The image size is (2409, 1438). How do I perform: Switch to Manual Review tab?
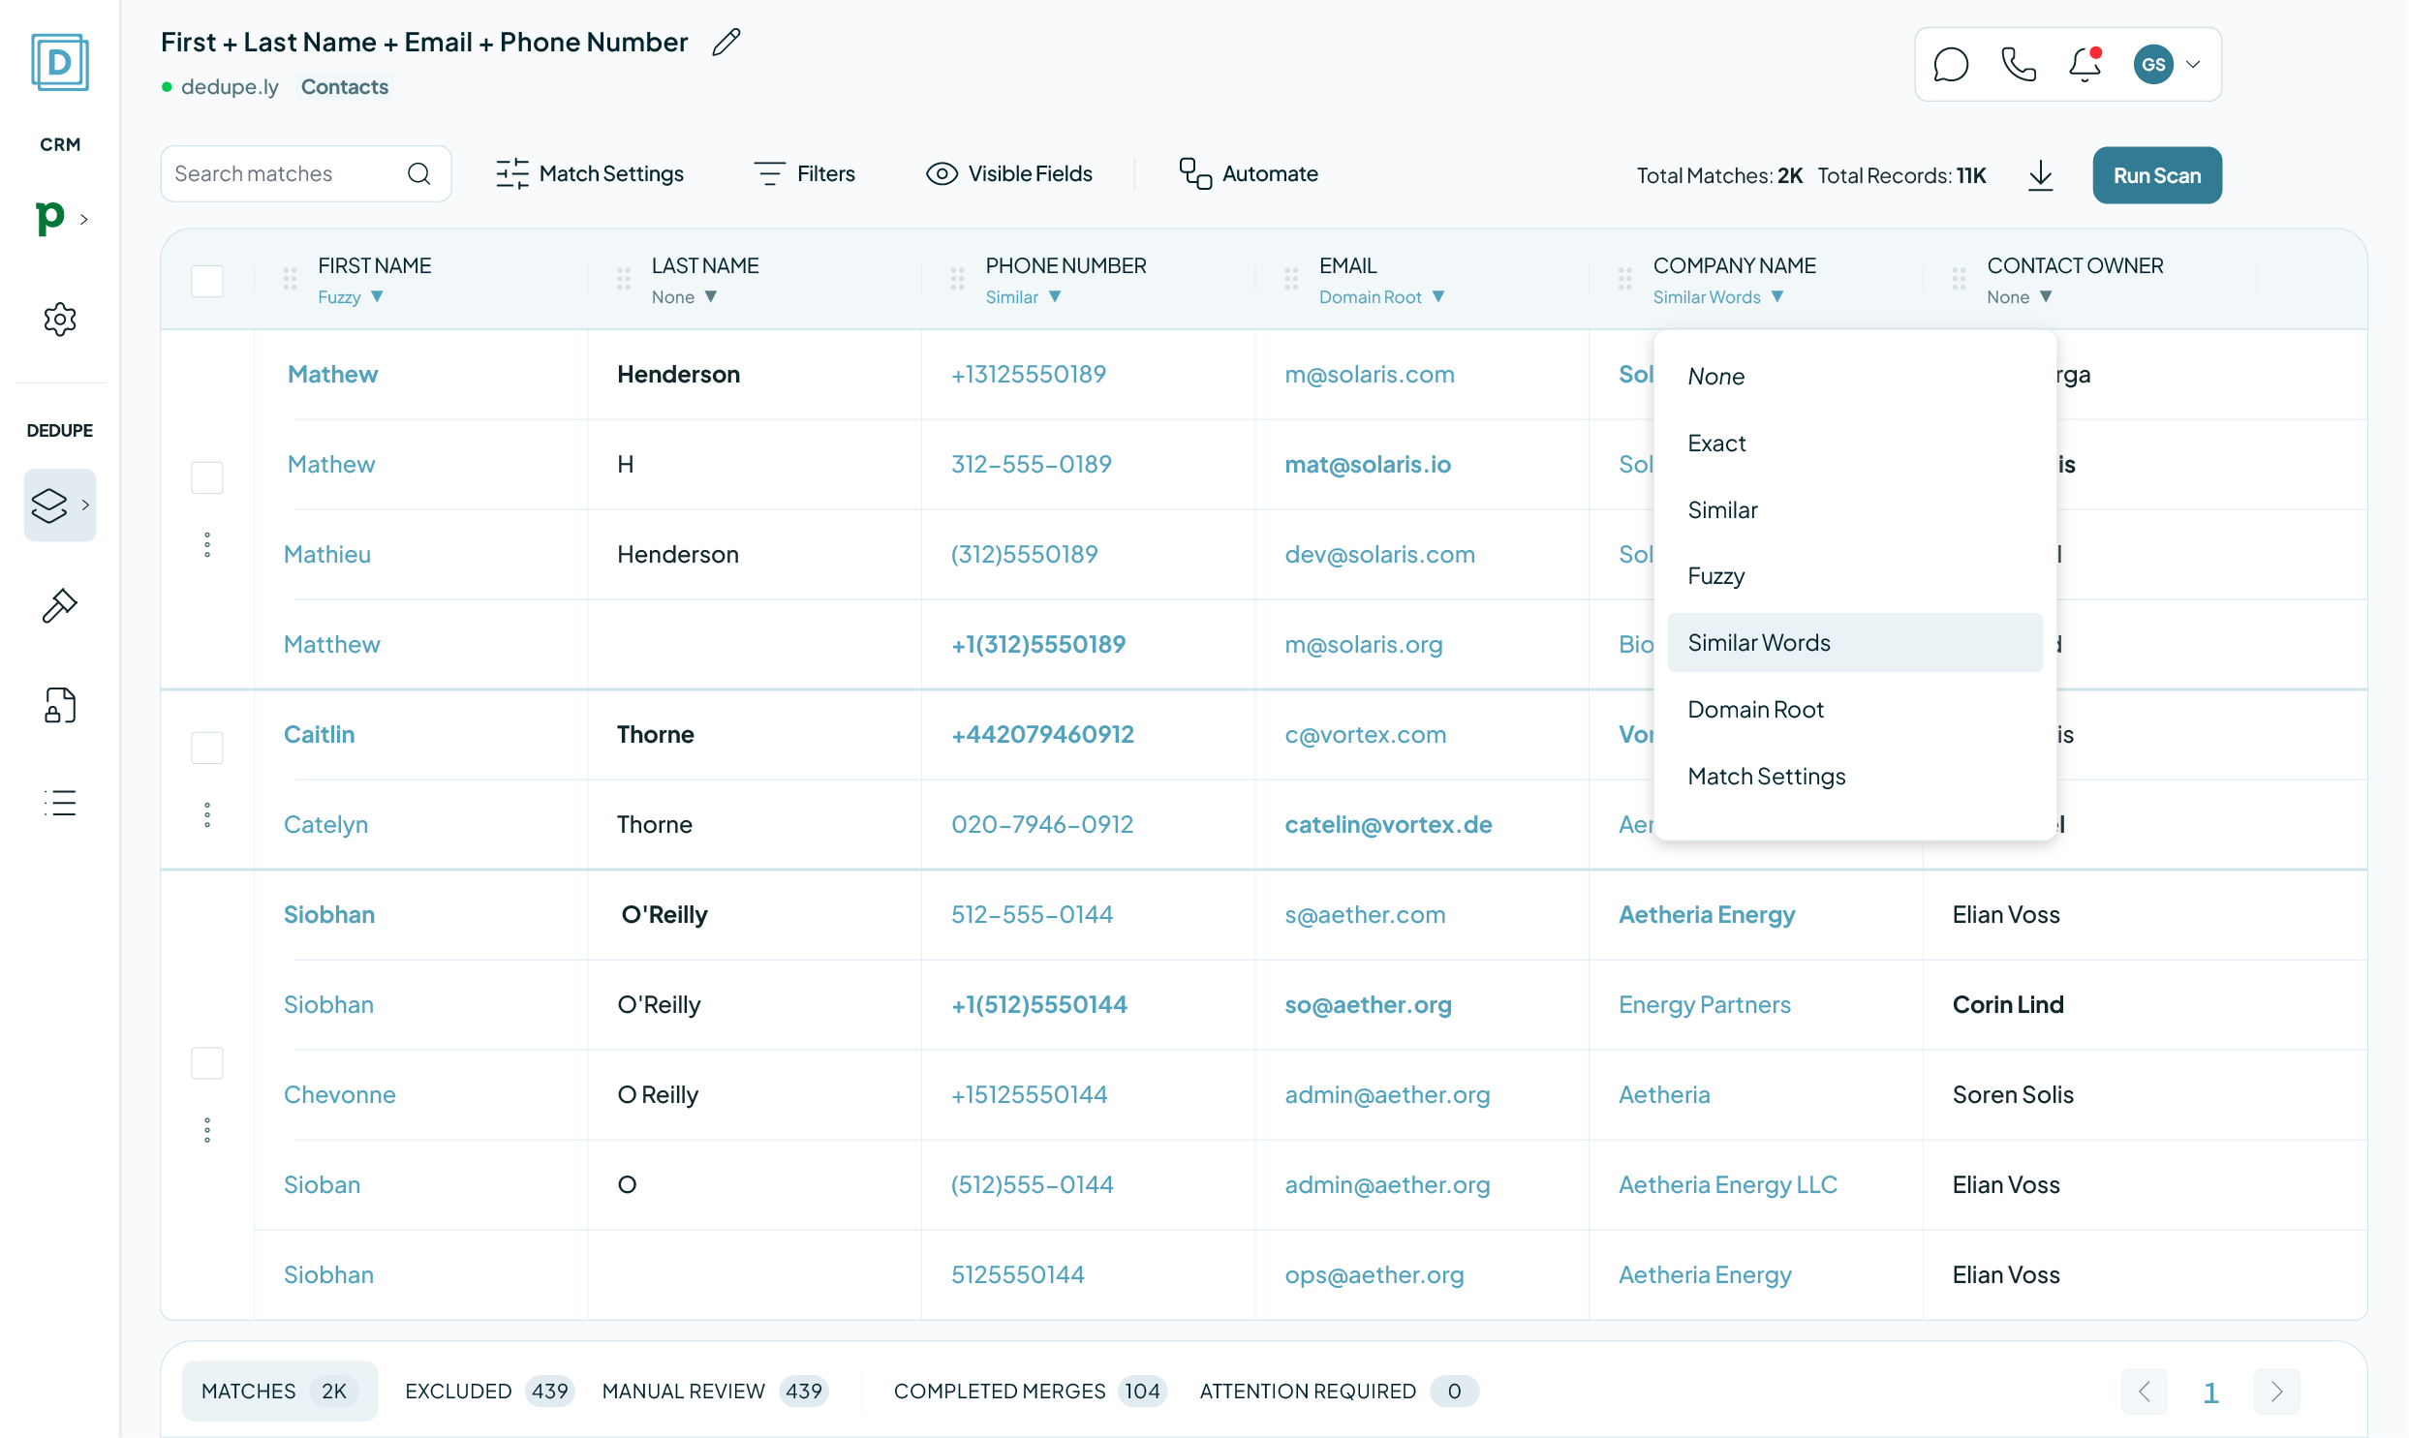pos(715,1392)
